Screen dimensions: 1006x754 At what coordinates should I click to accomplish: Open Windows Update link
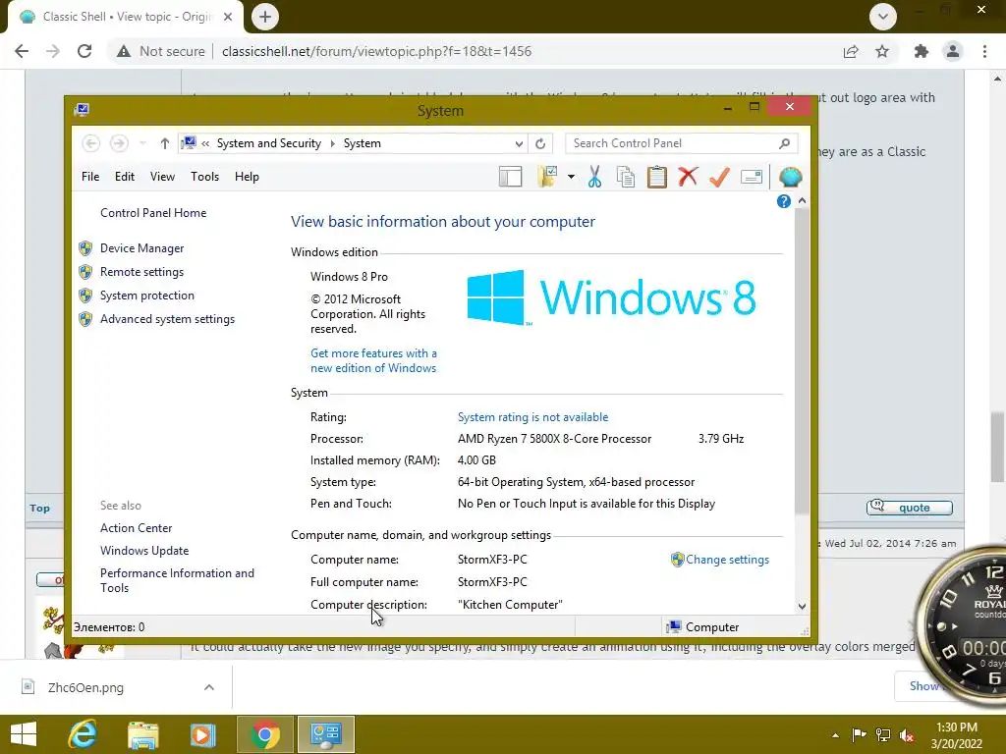coord(144,551)
